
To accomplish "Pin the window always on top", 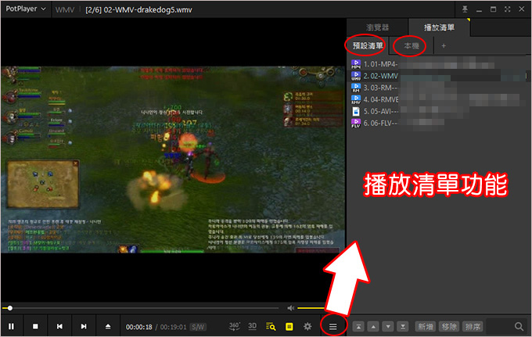I will click(465, 9).
